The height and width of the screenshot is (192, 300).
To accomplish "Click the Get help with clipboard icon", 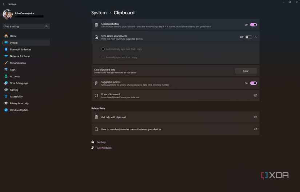I will click(96, 117).
